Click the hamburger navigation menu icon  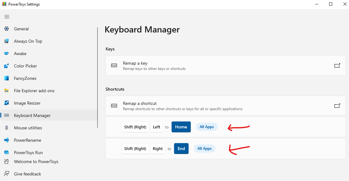pyautogui.click(x=7, y=17)
